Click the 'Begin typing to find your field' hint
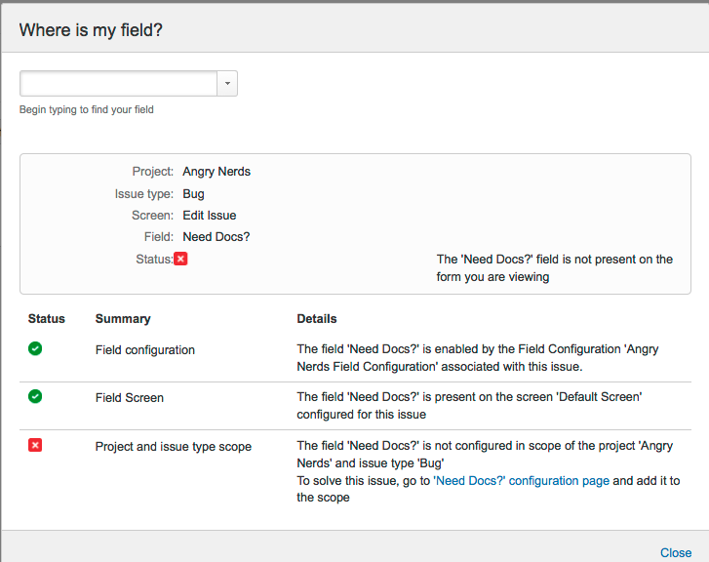This screenshot has width=709, height=562. click(87, 110)
